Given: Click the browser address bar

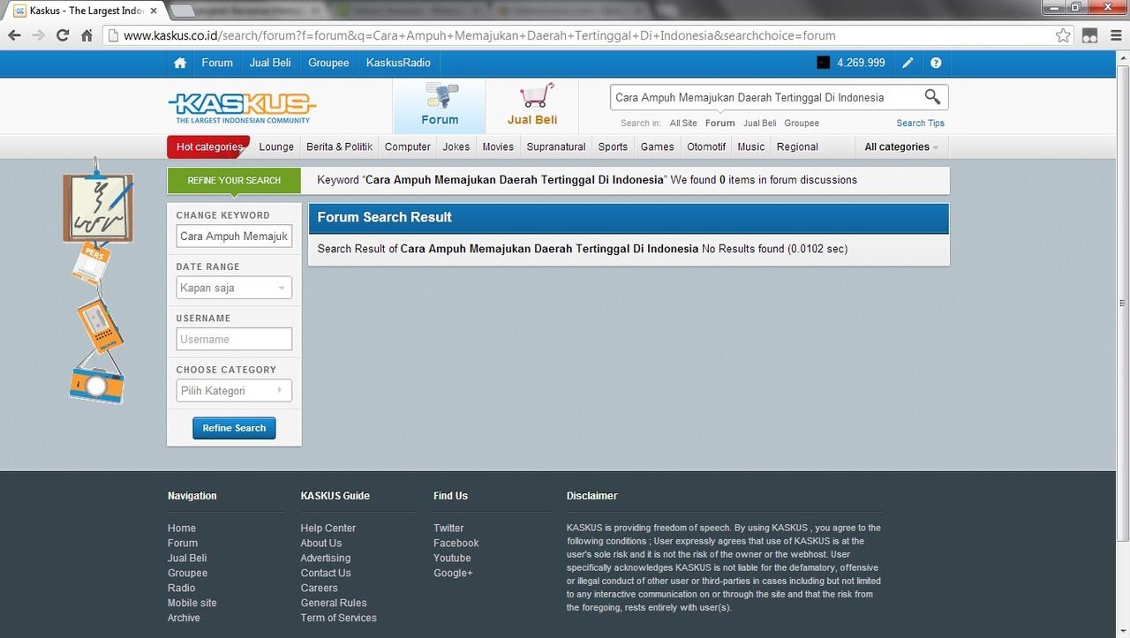Looking at the screenshot, I should (x=583, y=35).
